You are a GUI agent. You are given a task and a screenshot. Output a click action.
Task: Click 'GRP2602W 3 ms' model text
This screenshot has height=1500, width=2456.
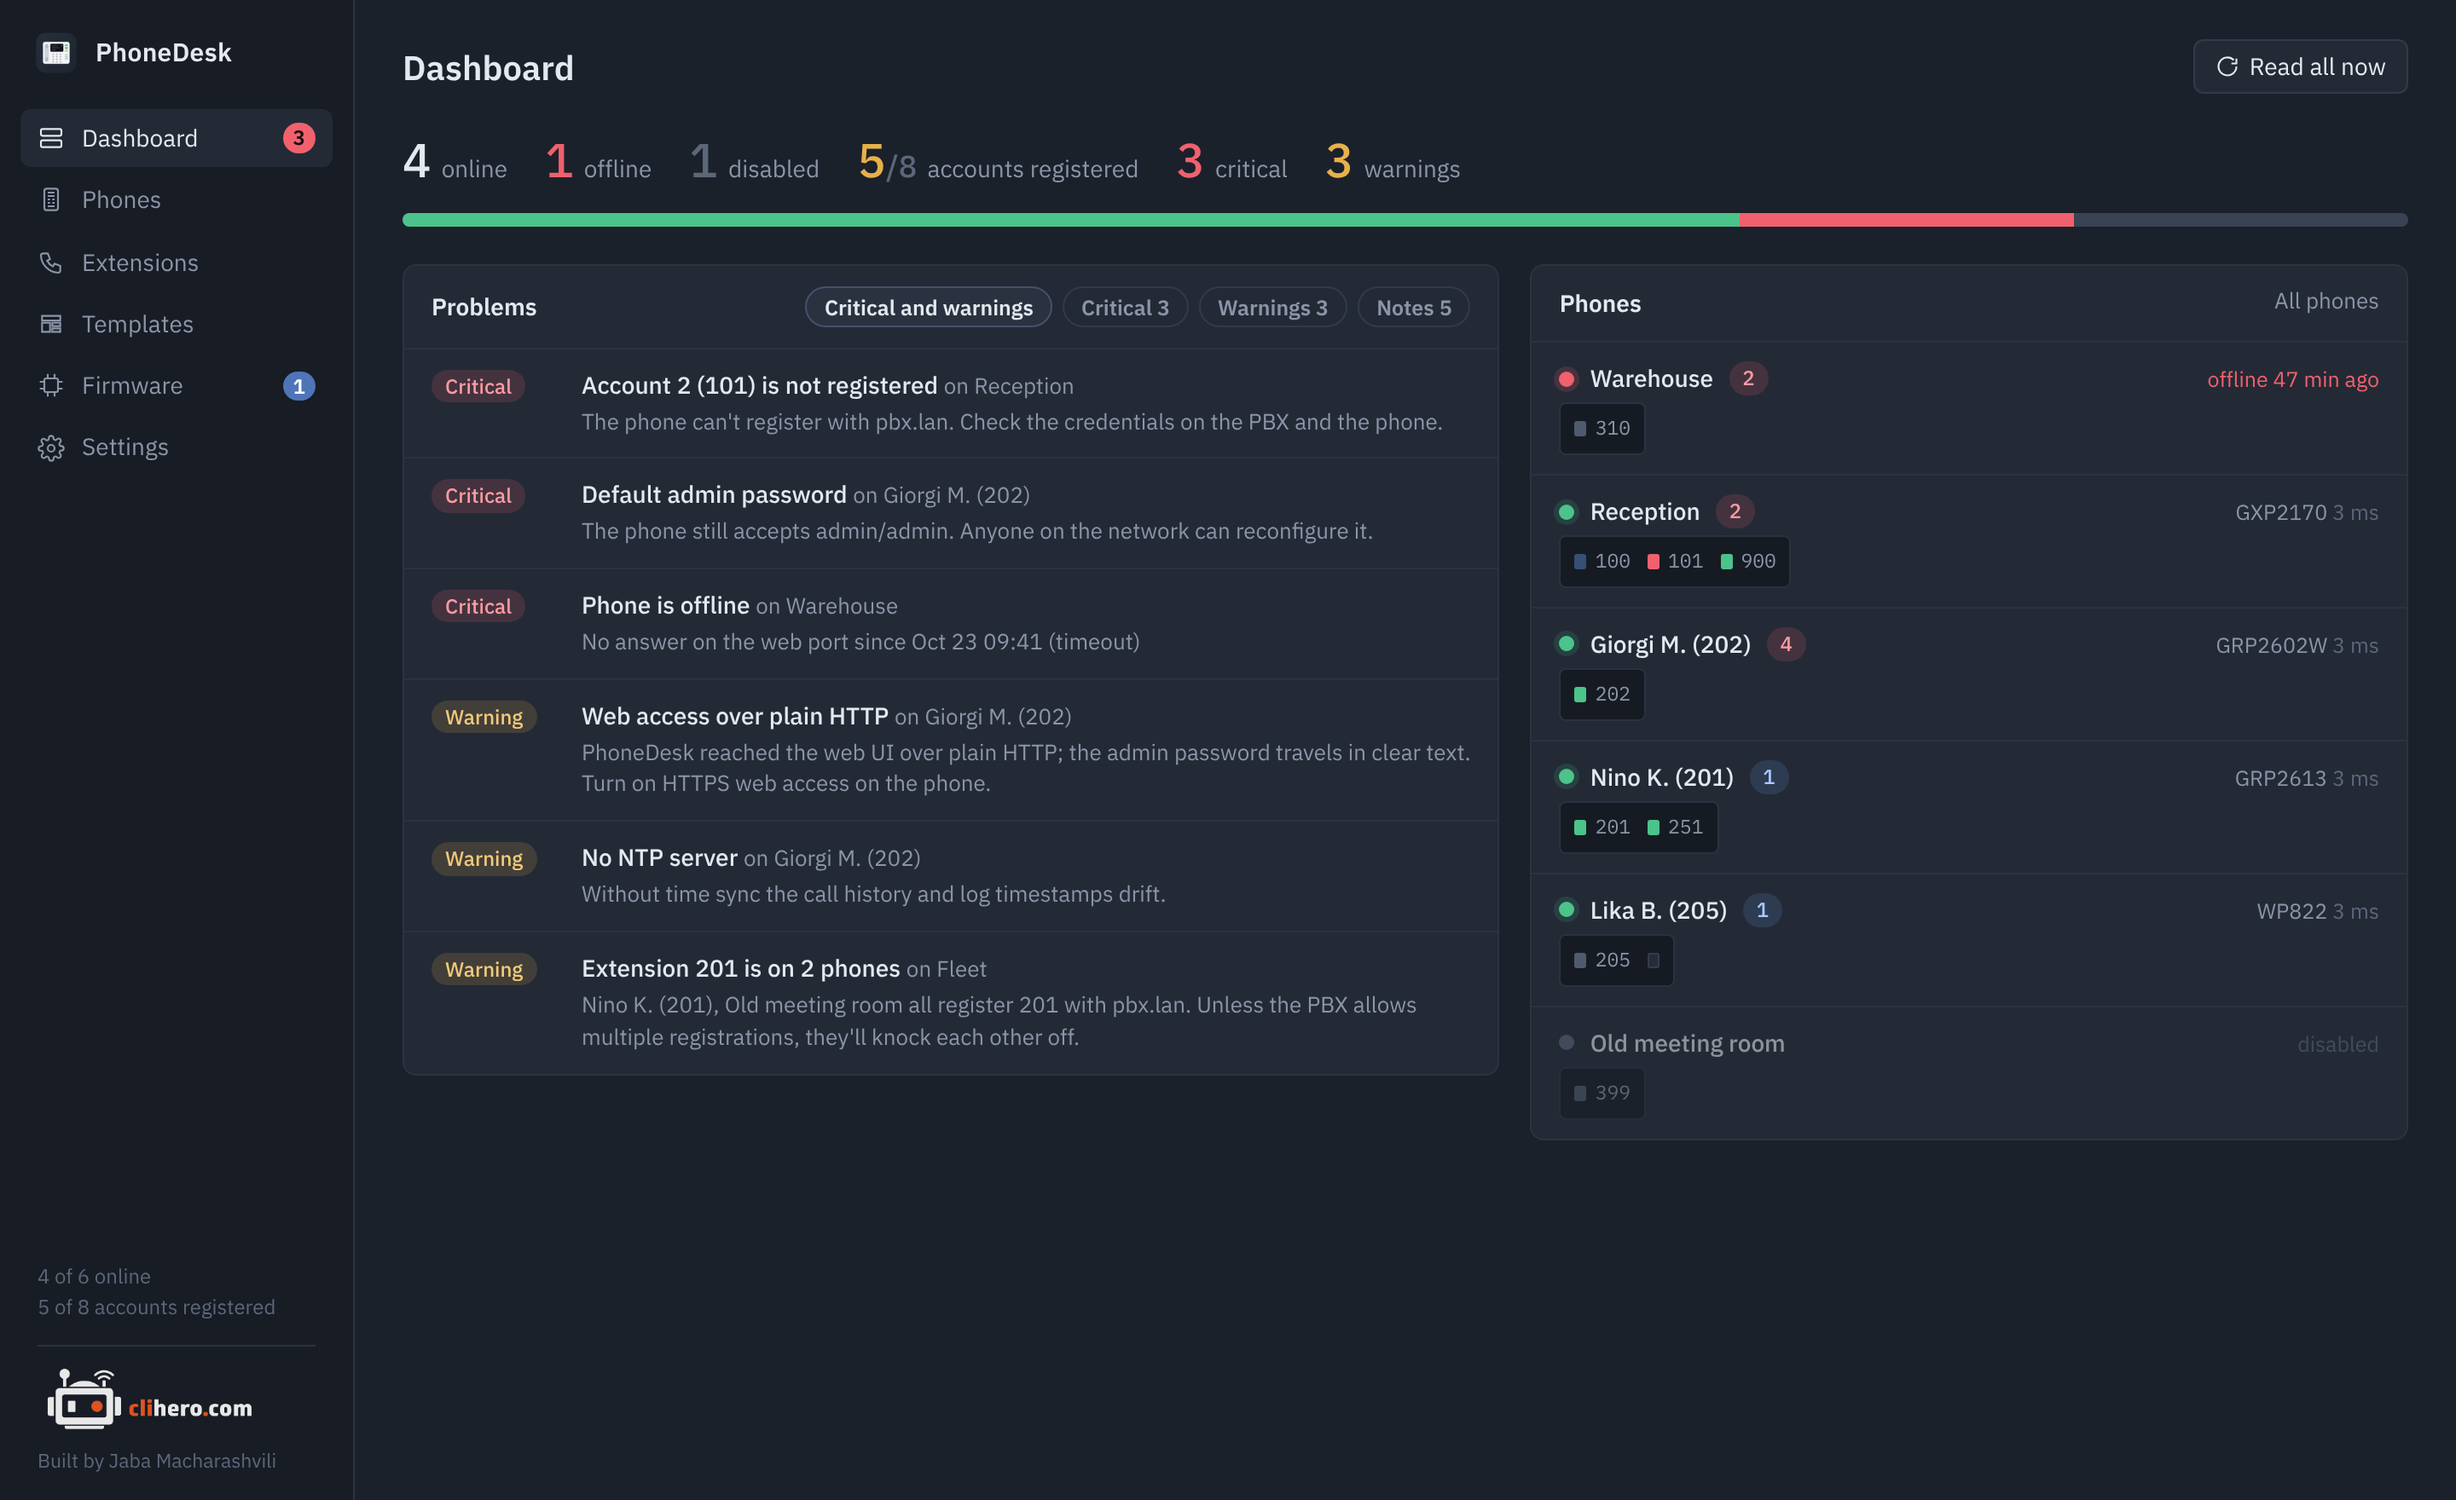coord(2296,645)
